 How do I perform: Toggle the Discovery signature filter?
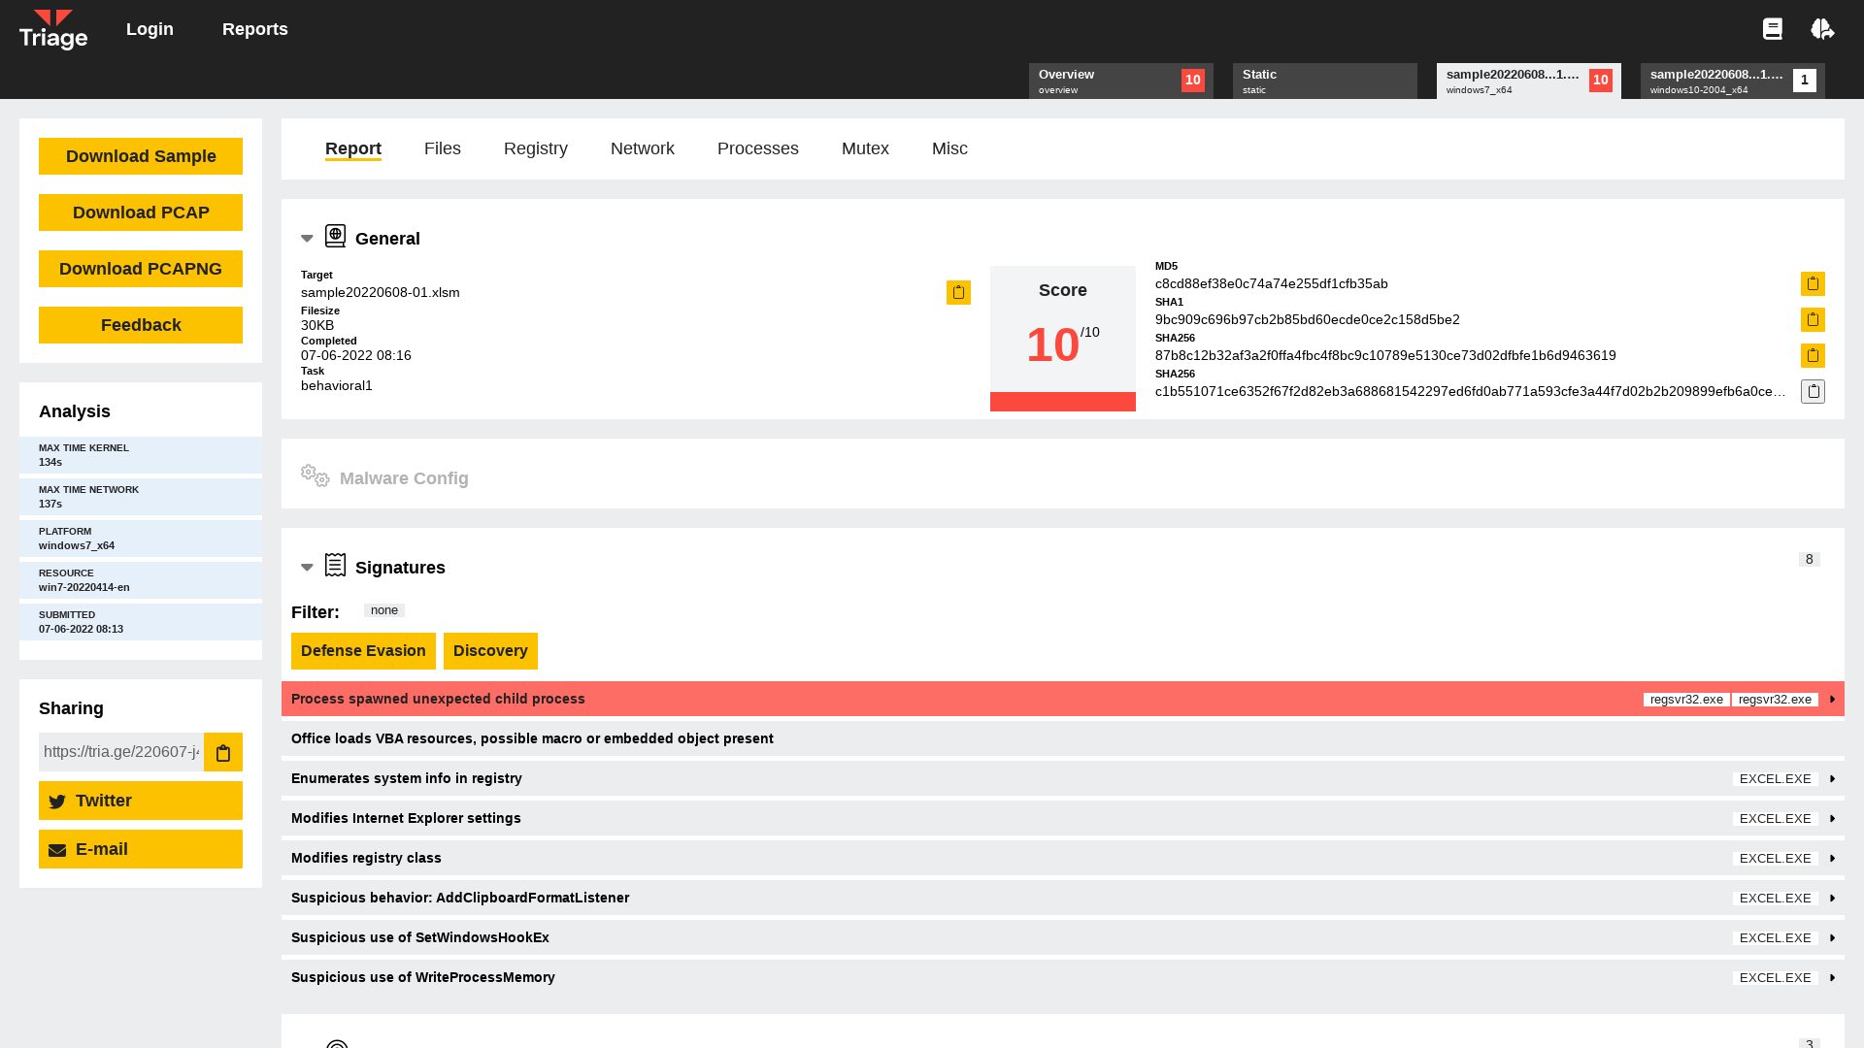point(490,650)
